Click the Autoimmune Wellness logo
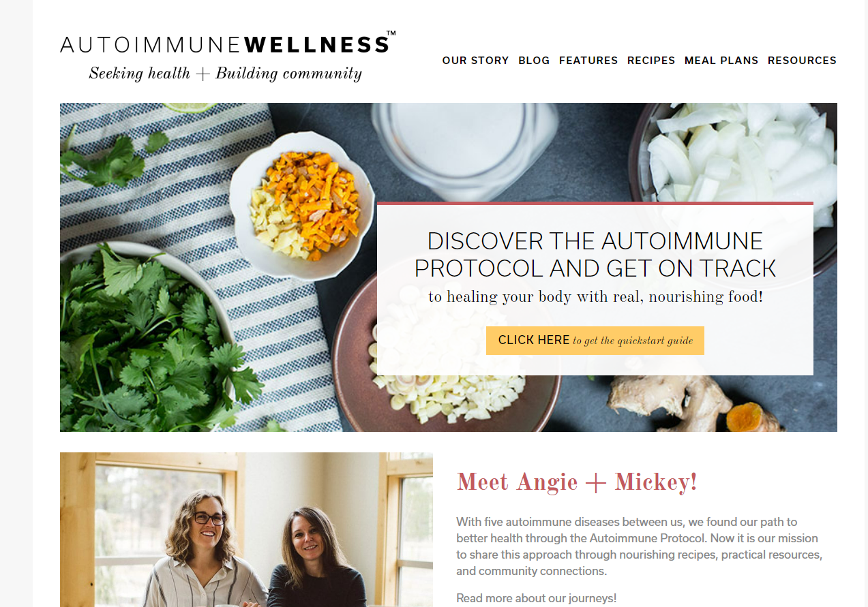The image size is (868, 607). click(228, 44)
